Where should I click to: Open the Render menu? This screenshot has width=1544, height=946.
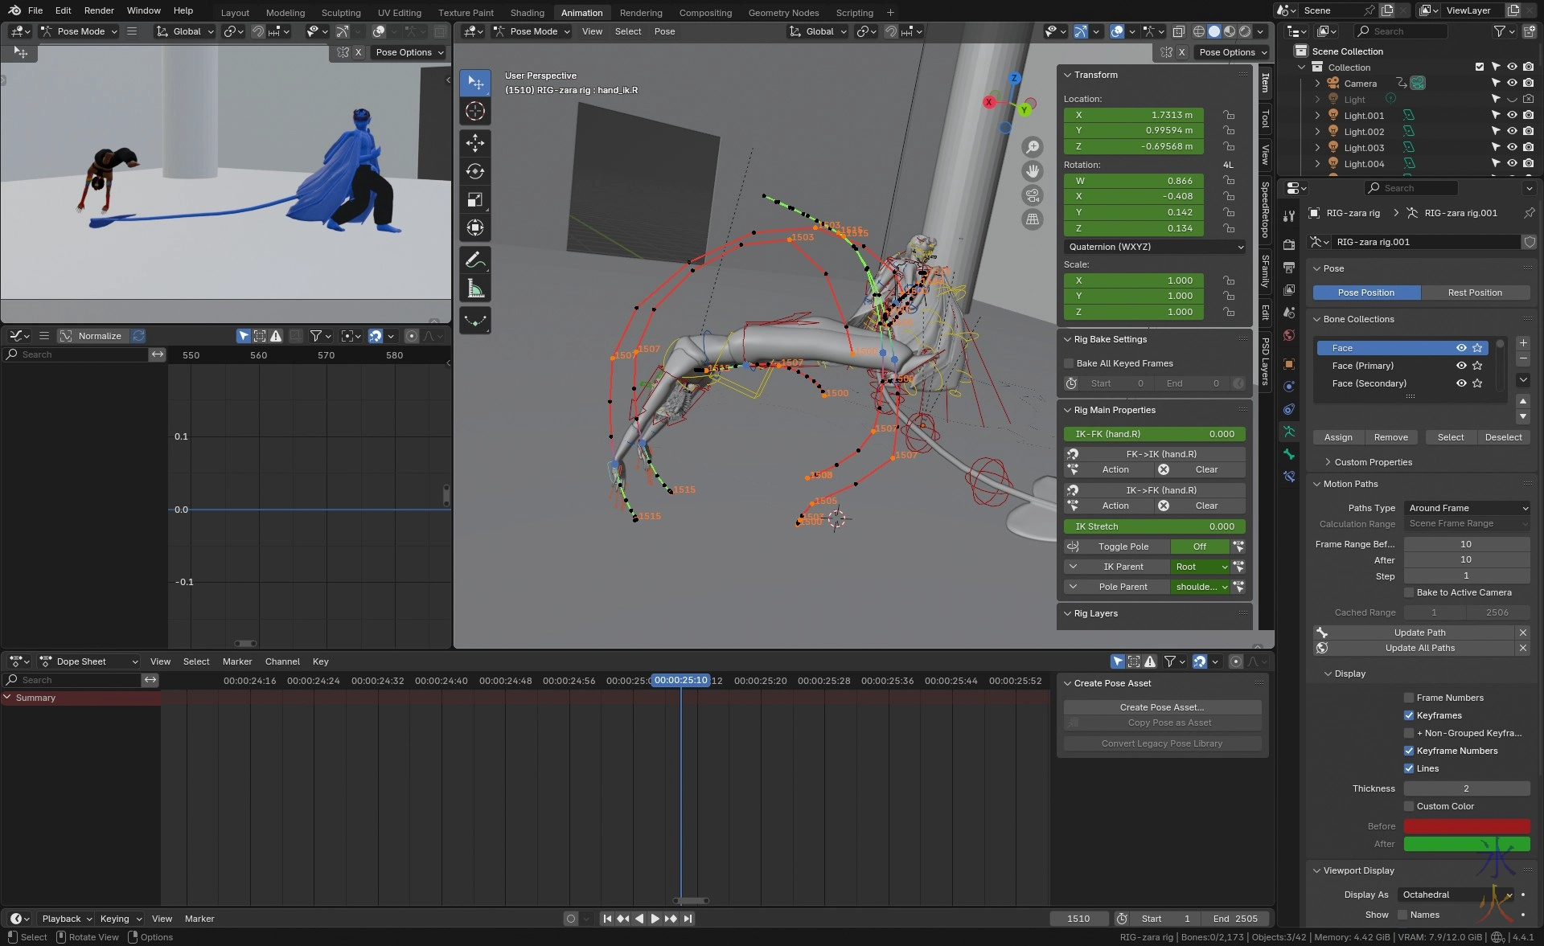click(99, 10)
